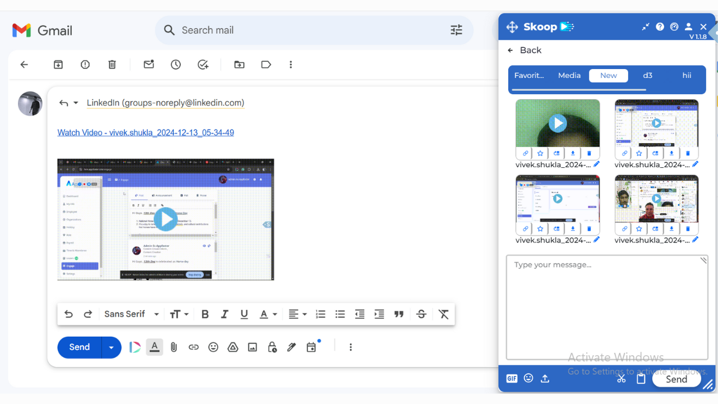Viewport: 718px width, 404px height.
Task: Open the Move to folder icon
Action: pos(240,65)
